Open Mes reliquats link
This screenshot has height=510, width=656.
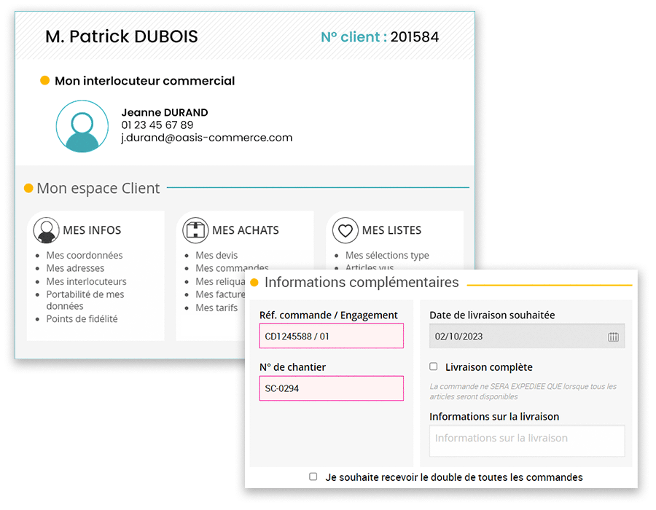pos(220,281)
